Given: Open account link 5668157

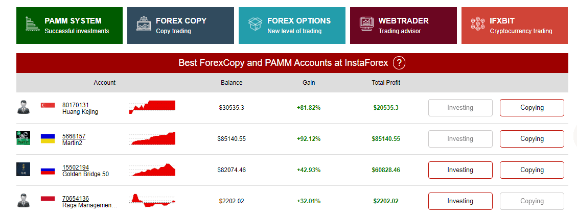Looking at the screenshot, I should pyautogui.click(x=74, y=136).
